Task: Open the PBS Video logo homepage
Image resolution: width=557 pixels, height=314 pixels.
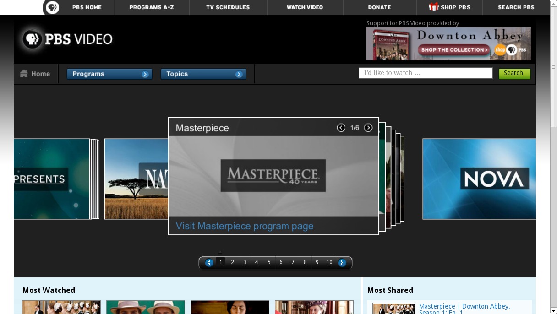Action: [x=67, y=39]
